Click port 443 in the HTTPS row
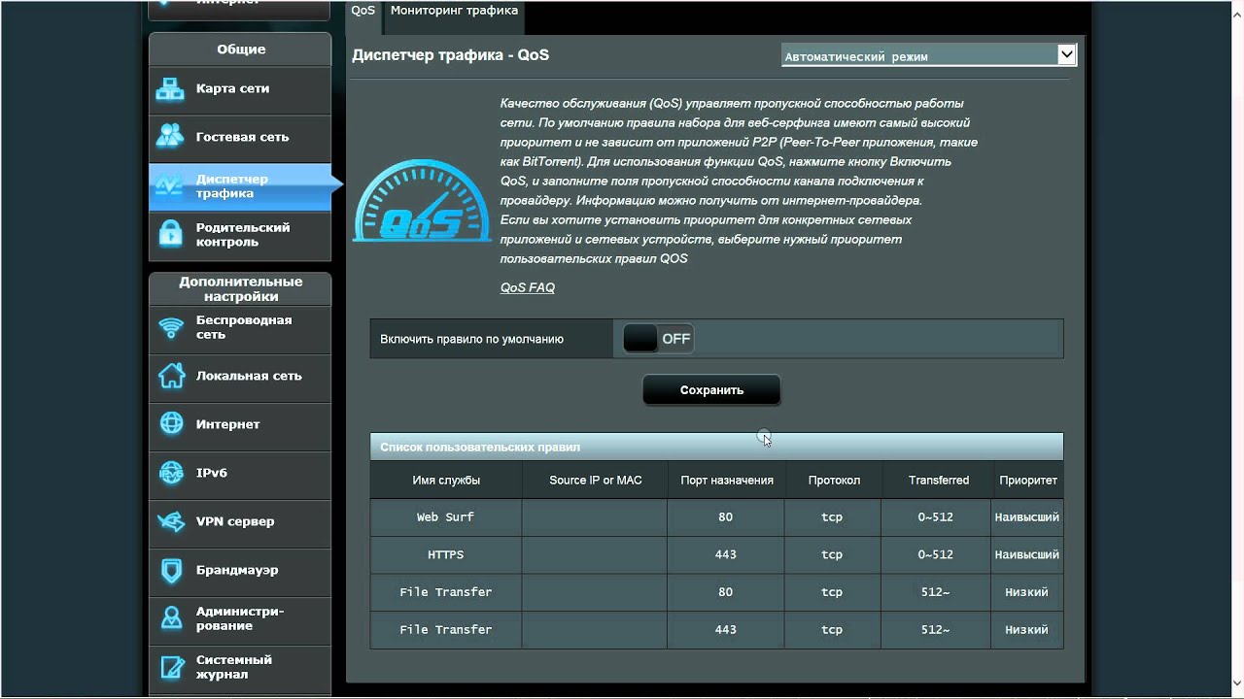1244x699 pixels. (x=726, y=555)
